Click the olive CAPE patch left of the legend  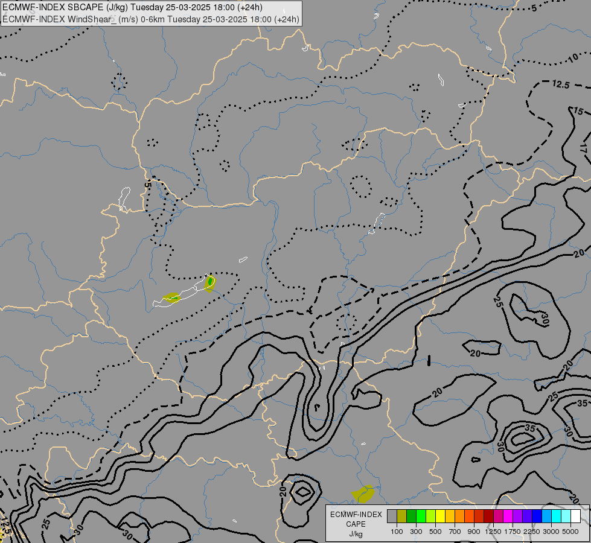[x=363, y=494]
